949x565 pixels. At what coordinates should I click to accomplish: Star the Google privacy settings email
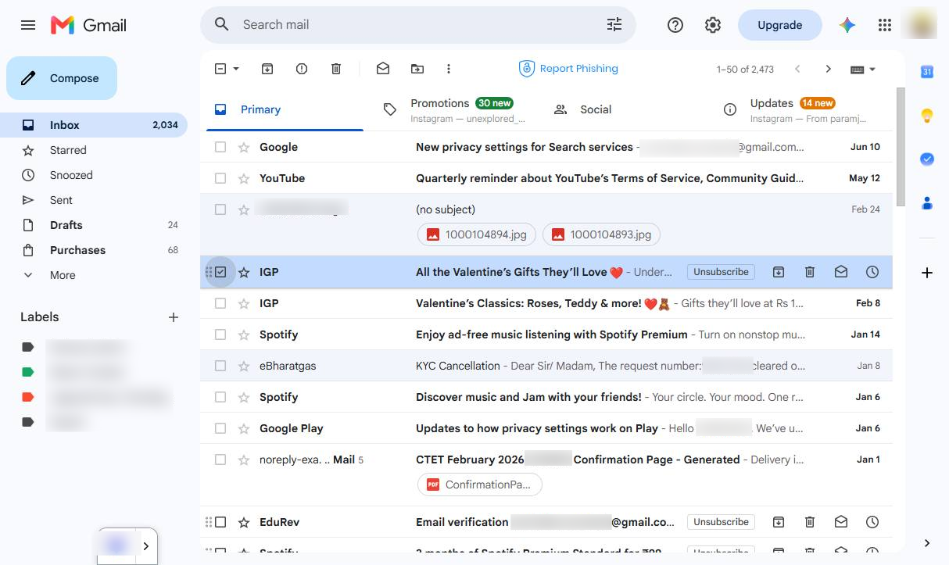(x=244, y=147)
